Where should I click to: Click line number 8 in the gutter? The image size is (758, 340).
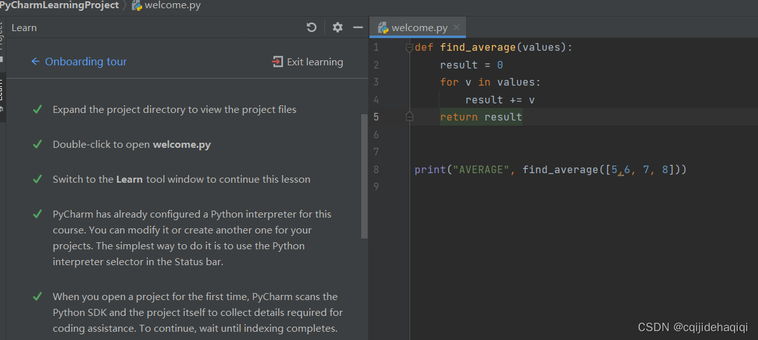(376, 169)
